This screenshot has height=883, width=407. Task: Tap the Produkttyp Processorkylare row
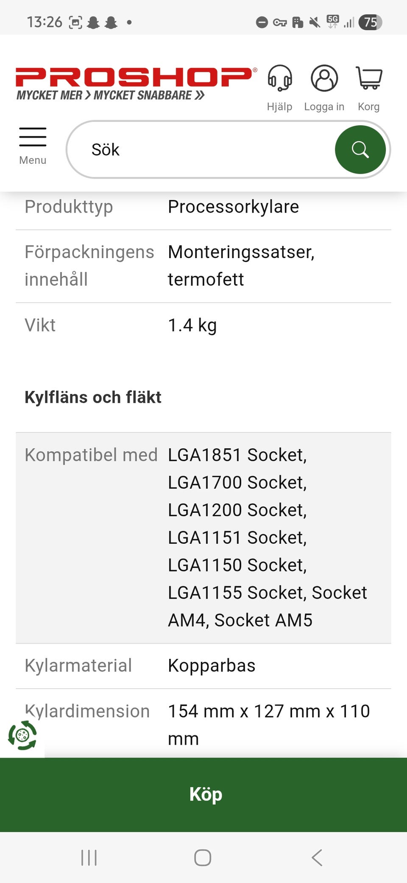(203, 207)
